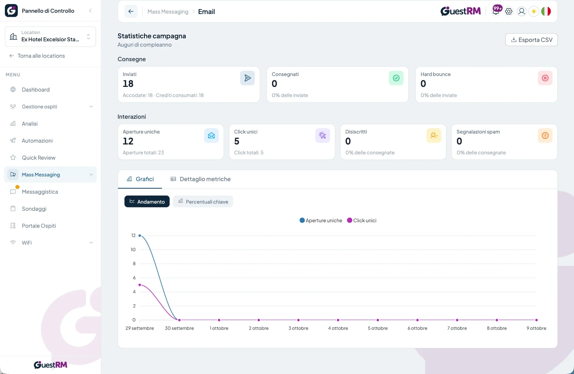Viewport: 574px width, 374px height.
Task: Open Quick Review in the sidebar
Action: [x=50, y=158]
